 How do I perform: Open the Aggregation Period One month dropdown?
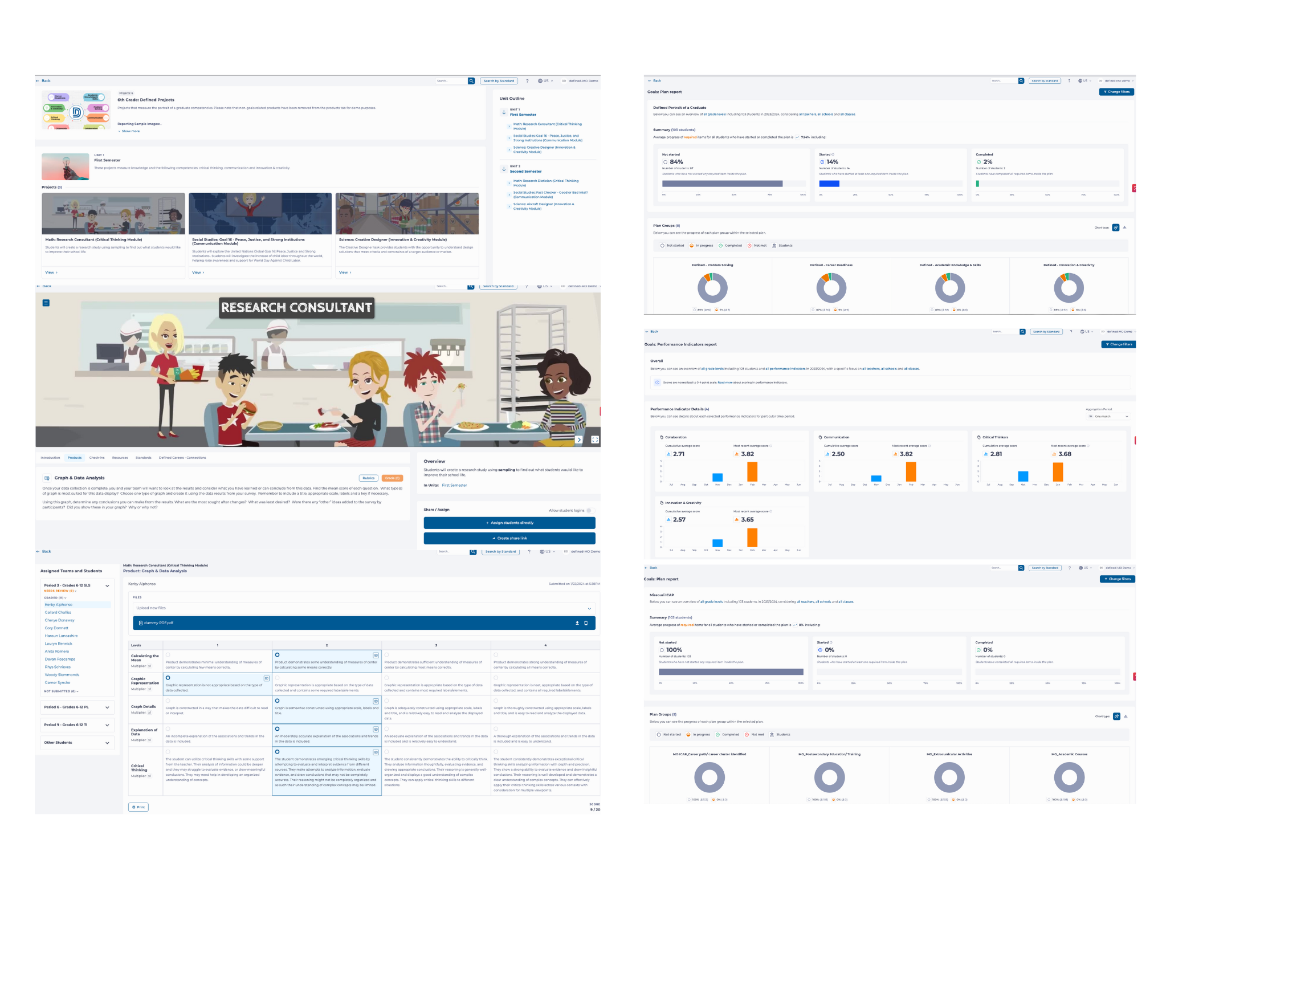point(1108,416)
